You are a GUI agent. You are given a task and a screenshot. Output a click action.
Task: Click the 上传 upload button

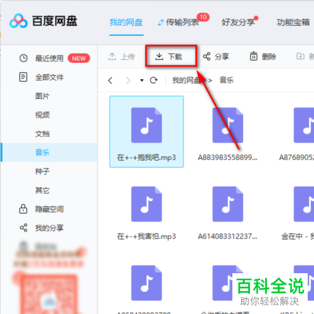tap(121, 57)
